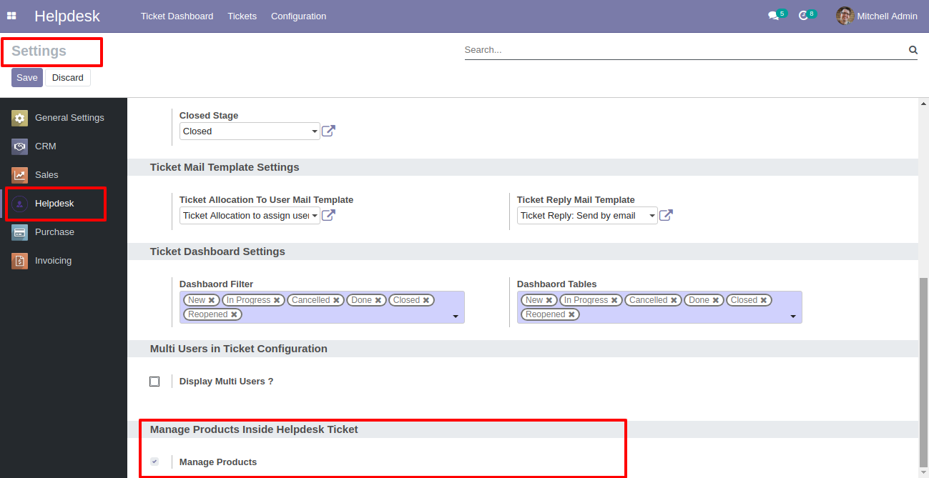Viewport: 929px width, 478px height.
Task: Click the scrollbar down arrow
Action: click(x=923, y=472)
